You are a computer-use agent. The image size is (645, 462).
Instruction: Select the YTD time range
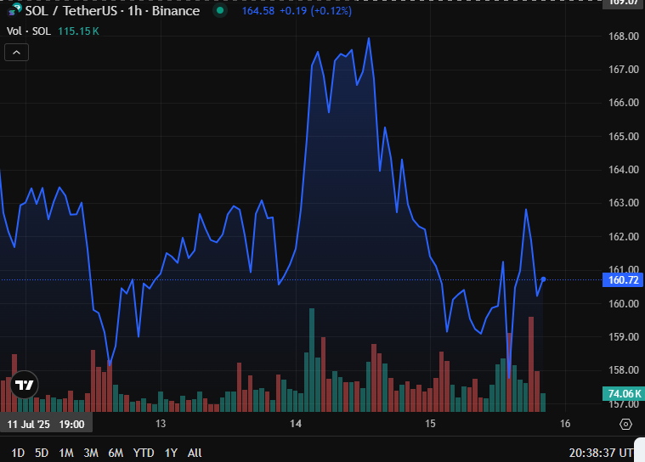pyautogui.click(x=144, y=453)
